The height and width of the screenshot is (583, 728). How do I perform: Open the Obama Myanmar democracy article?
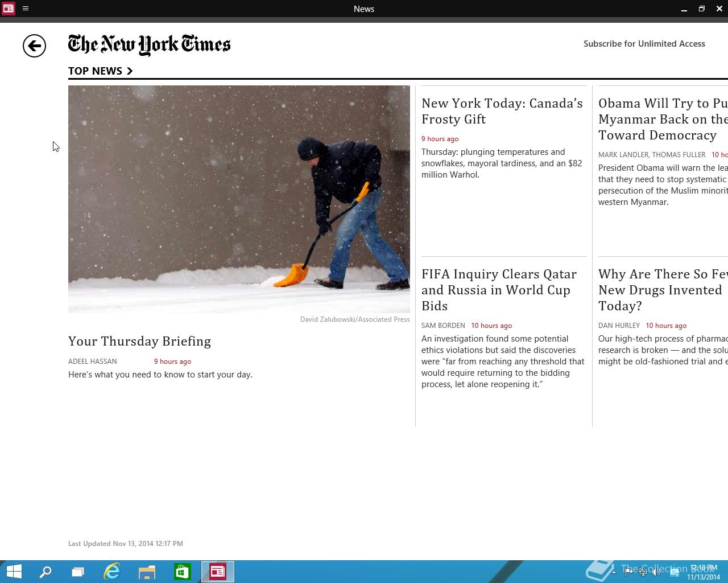coord(663,119)
